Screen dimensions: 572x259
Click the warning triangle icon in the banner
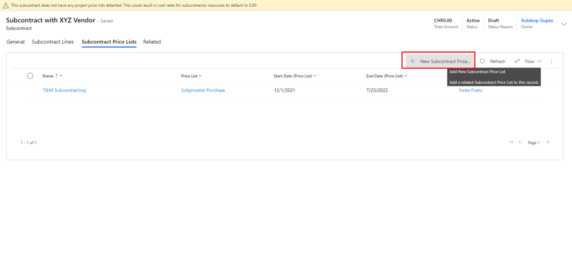point(6,5)
